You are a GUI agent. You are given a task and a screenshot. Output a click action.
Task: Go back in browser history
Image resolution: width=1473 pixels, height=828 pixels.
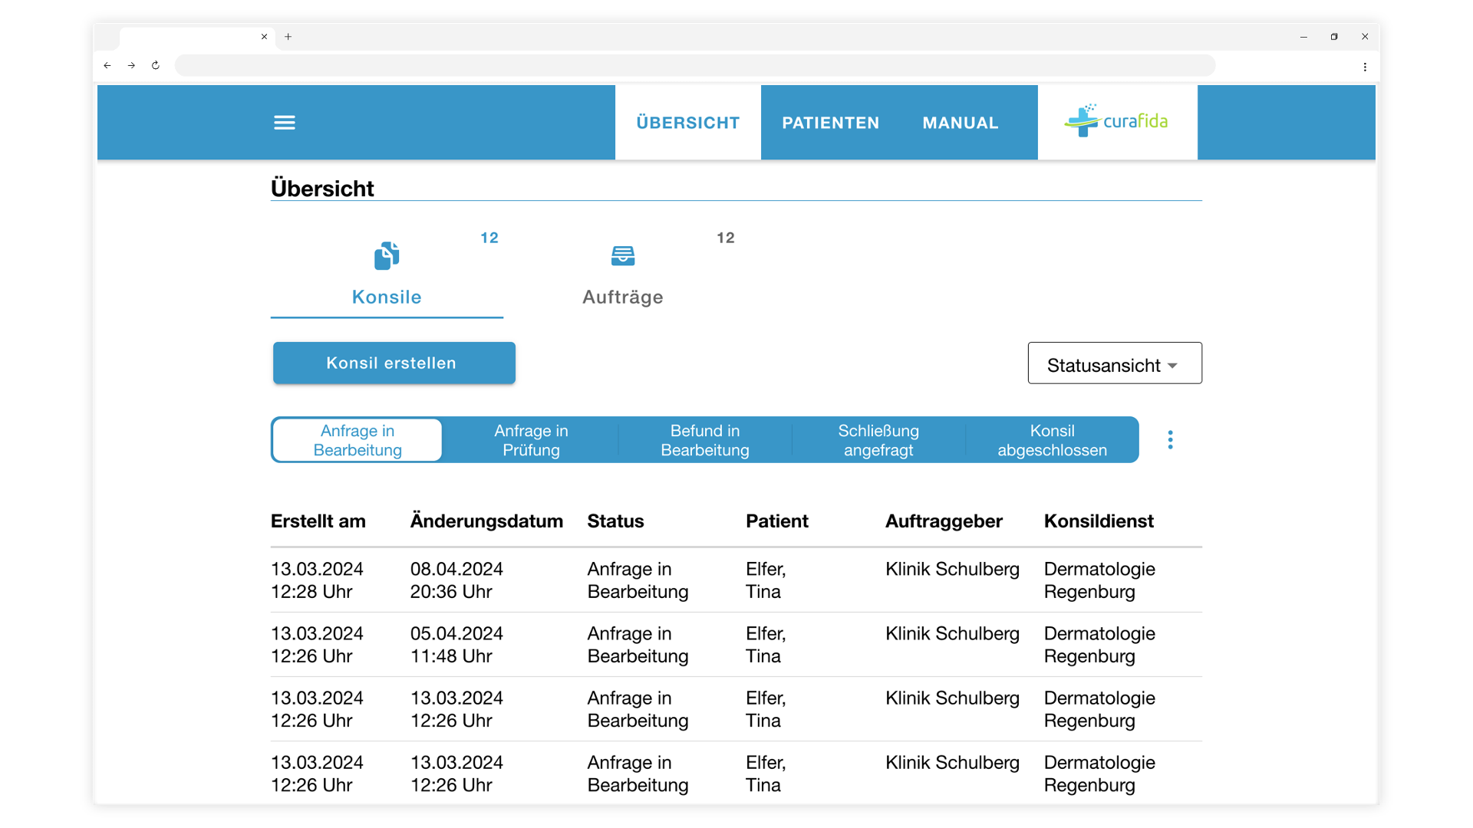click(107, 66)
